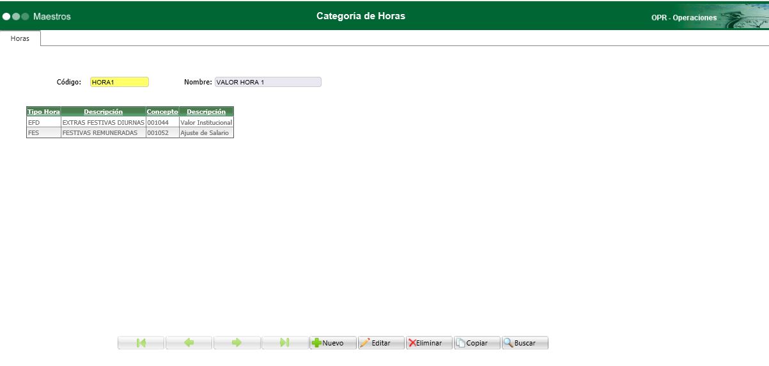The image size is (769, 366).
Task: Click the Nuevo button
Action: tap(333, 343)
